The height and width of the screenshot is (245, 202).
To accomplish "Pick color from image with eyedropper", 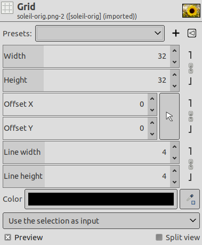I will (190, 199).
